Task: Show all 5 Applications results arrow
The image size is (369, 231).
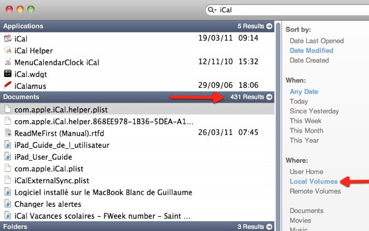Action: pos(269,26)
